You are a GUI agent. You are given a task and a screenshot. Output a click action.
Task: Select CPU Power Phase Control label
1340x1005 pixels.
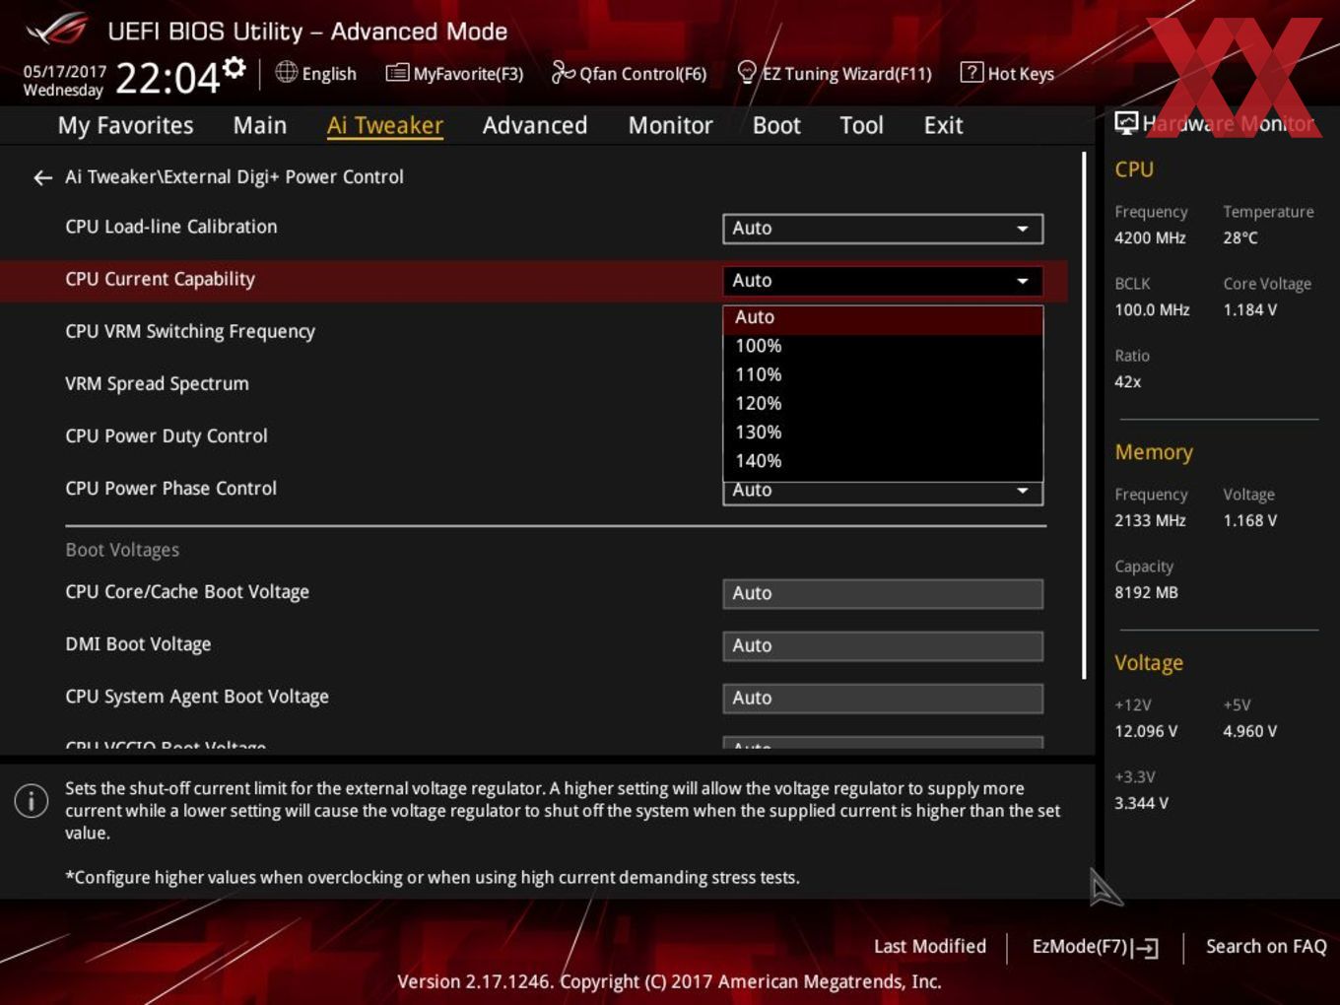click(170, 488)
